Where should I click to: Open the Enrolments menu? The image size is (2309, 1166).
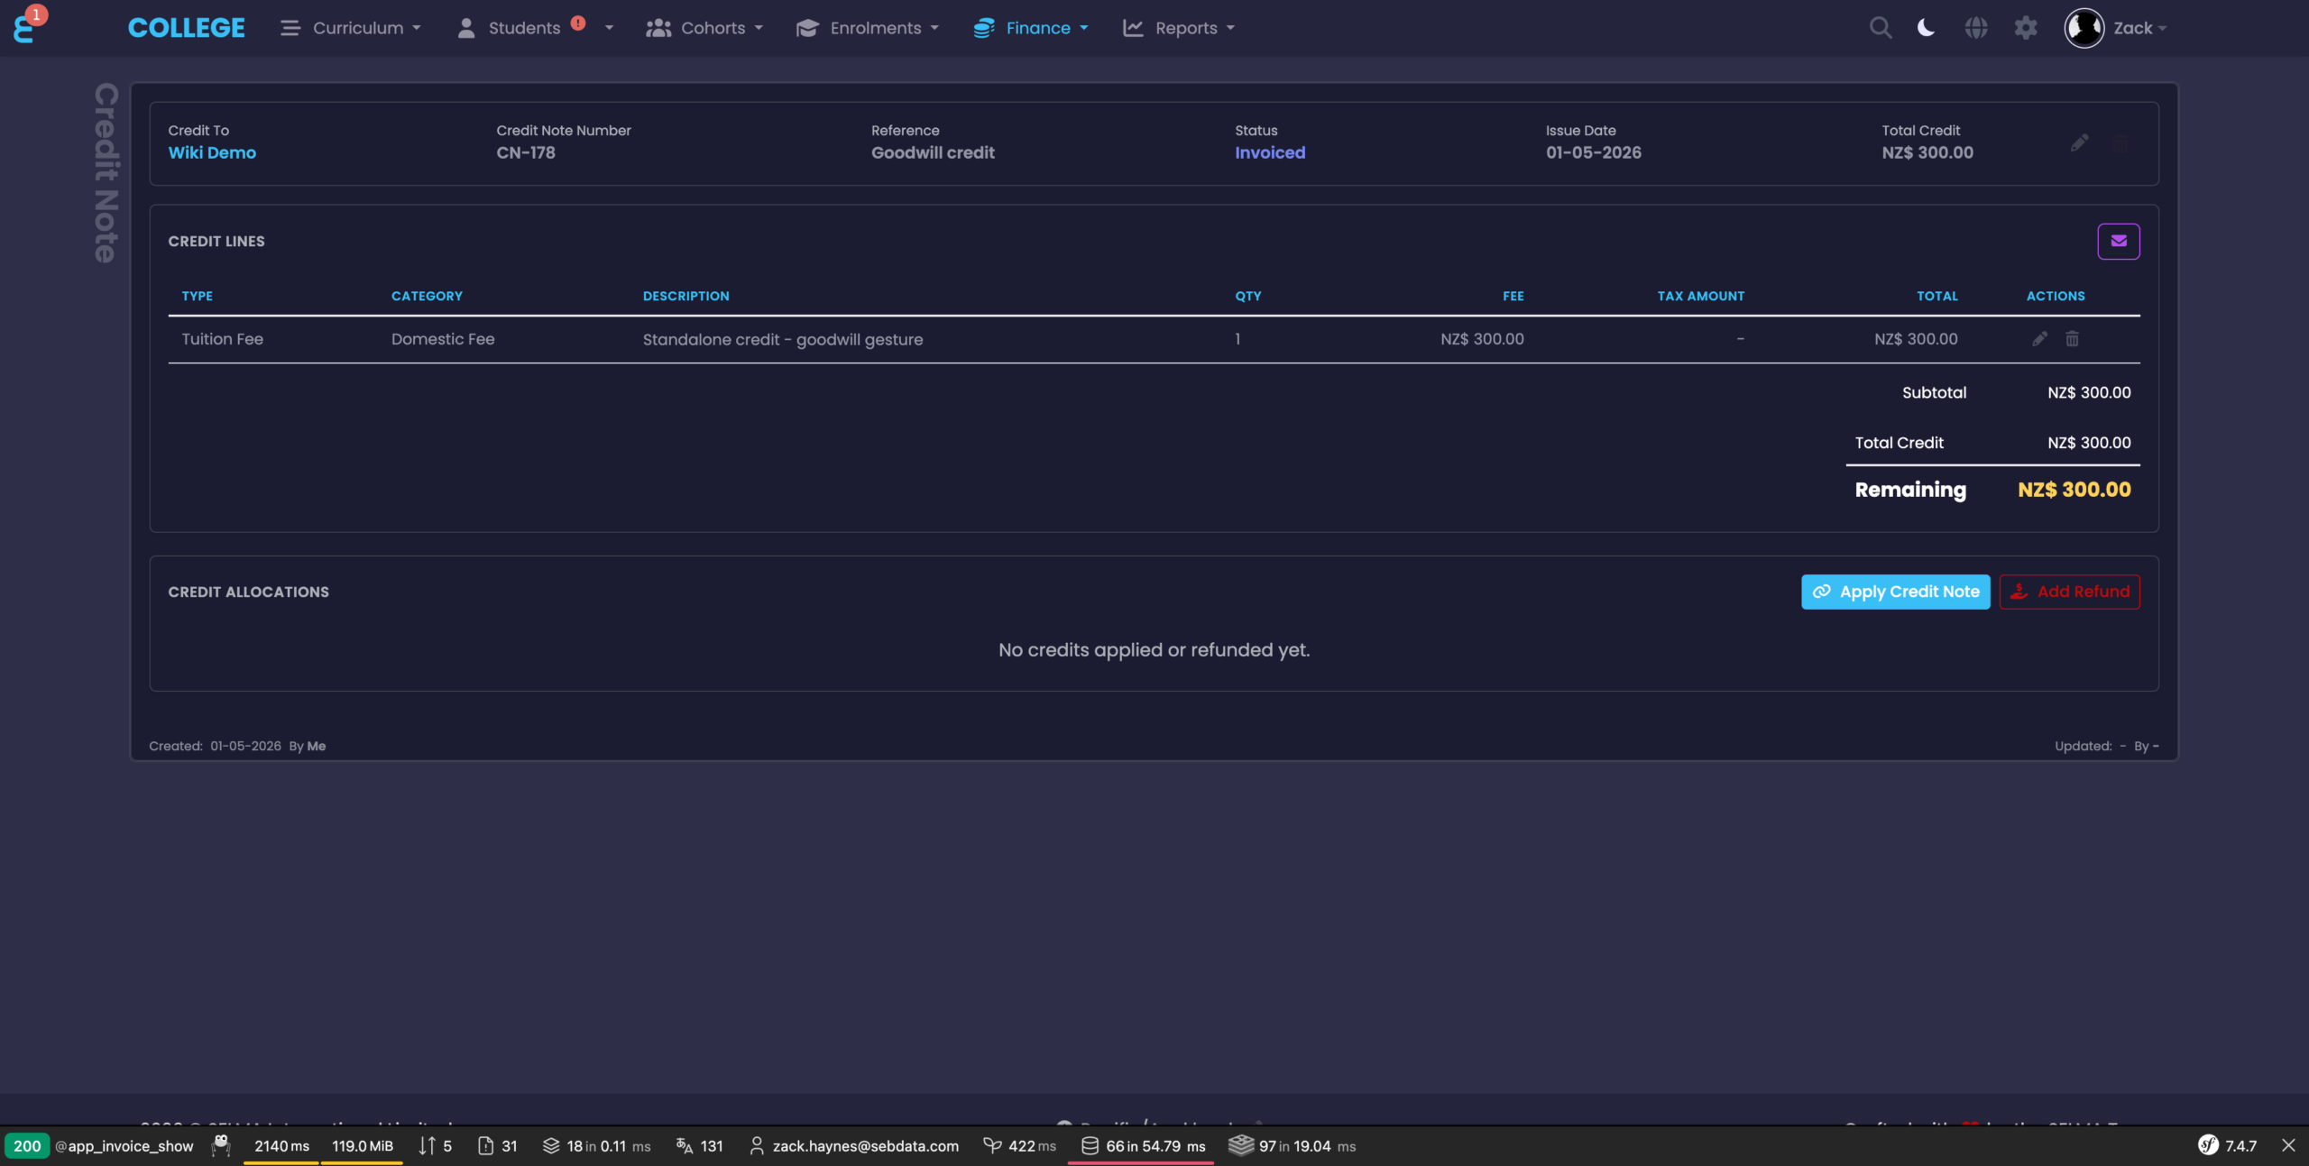point(868,28)
